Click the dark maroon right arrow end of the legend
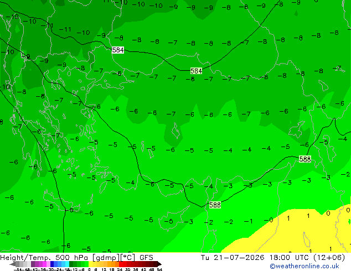The image size is (351, 271). point(159,264)
